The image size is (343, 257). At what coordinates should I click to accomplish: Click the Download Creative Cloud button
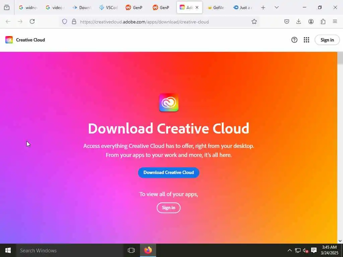coord(169,172)
